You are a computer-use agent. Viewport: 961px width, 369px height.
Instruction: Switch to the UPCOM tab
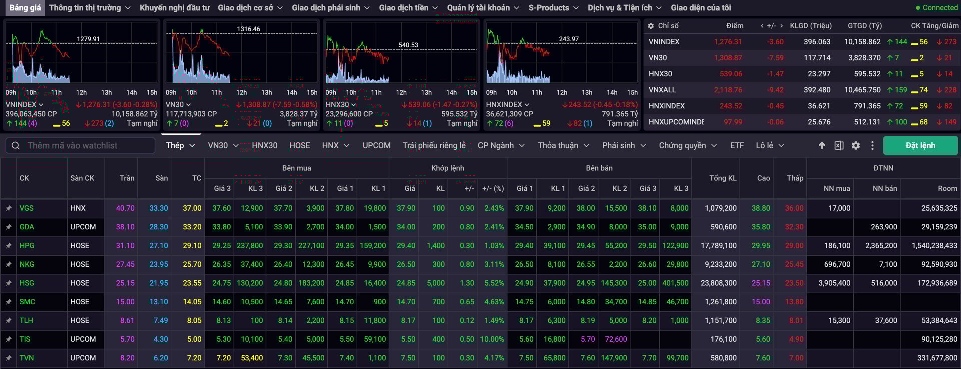click(x=376, y=145)
